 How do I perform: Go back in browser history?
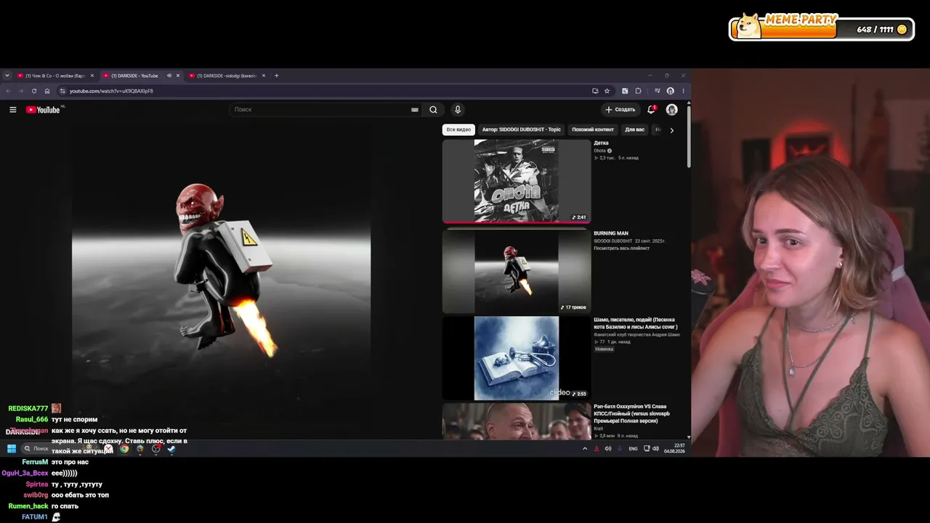point(8,91)
